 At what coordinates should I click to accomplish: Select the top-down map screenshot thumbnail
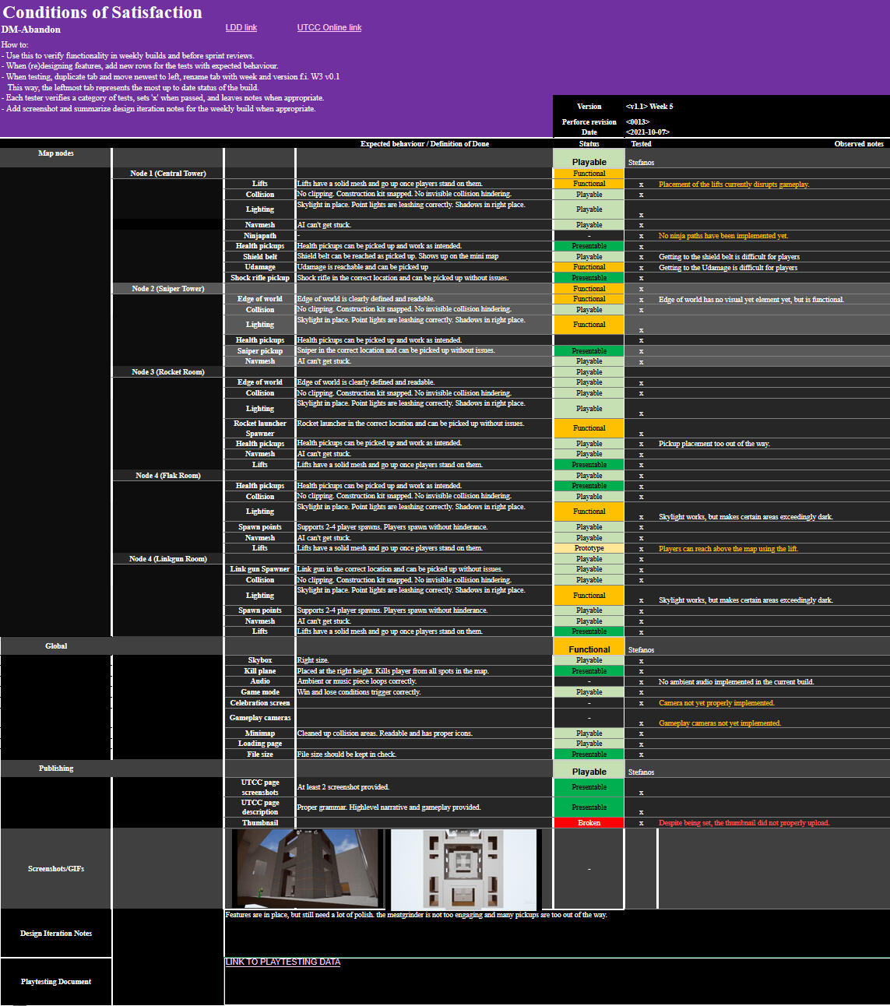(465, 868)
